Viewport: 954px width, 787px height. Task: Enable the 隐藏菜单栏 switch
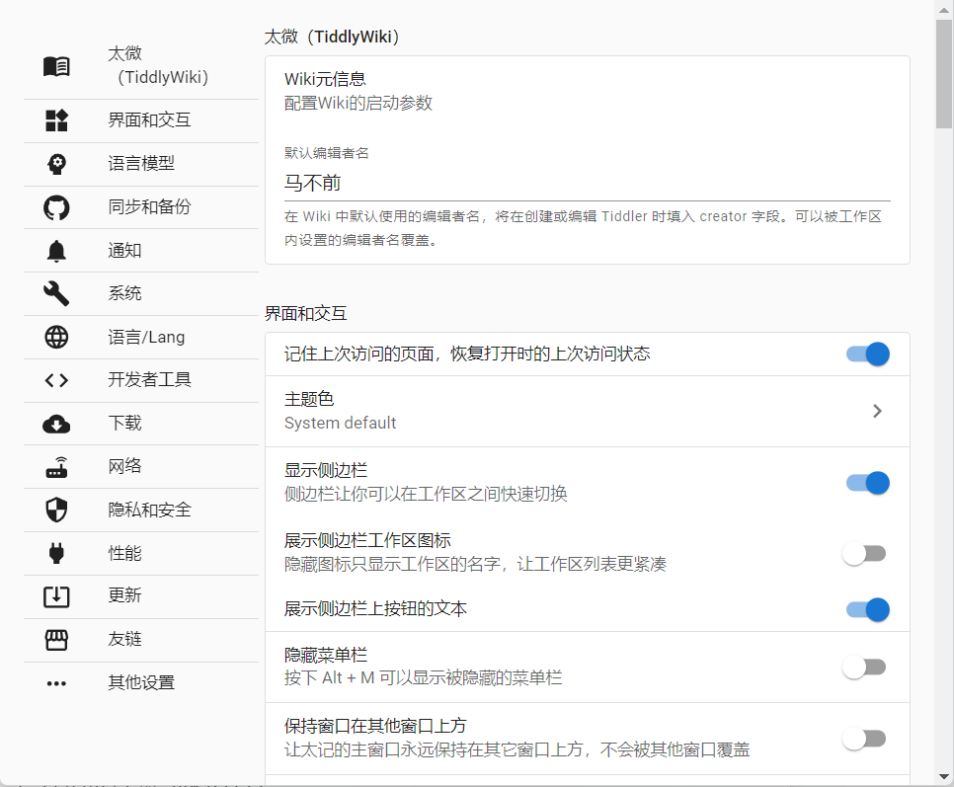point(864,668)
